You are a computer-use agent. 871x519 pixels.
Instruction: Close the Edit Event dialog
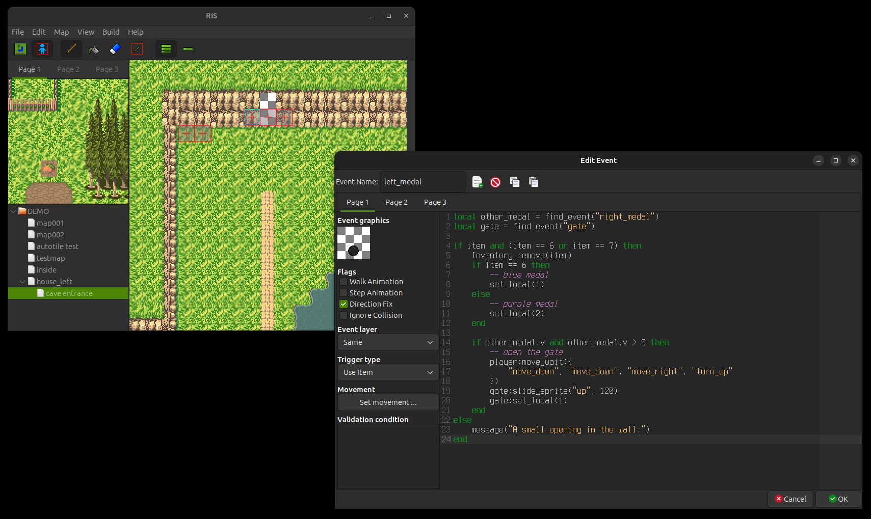853,160
